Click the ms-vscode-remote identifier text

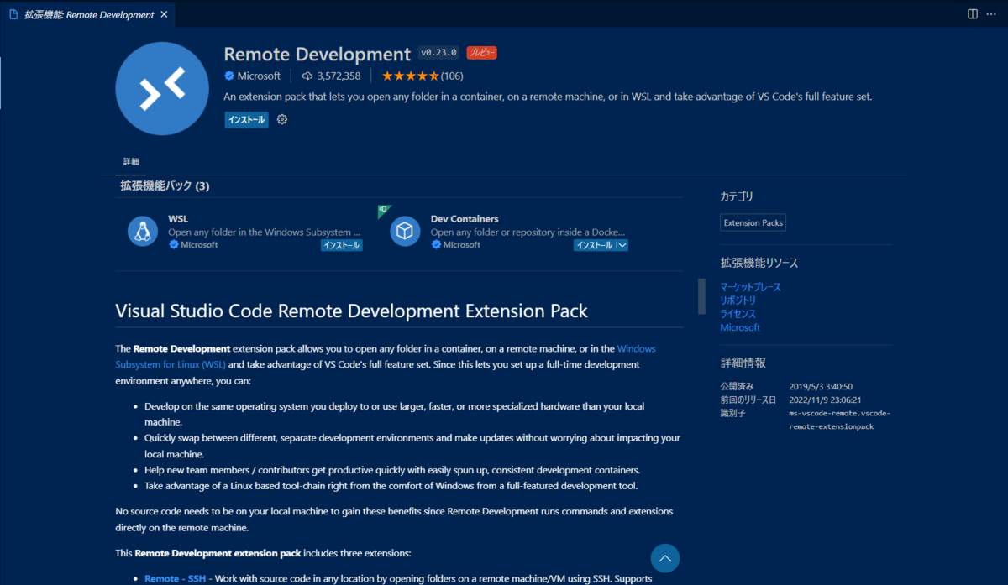click(x=840, y=420)
